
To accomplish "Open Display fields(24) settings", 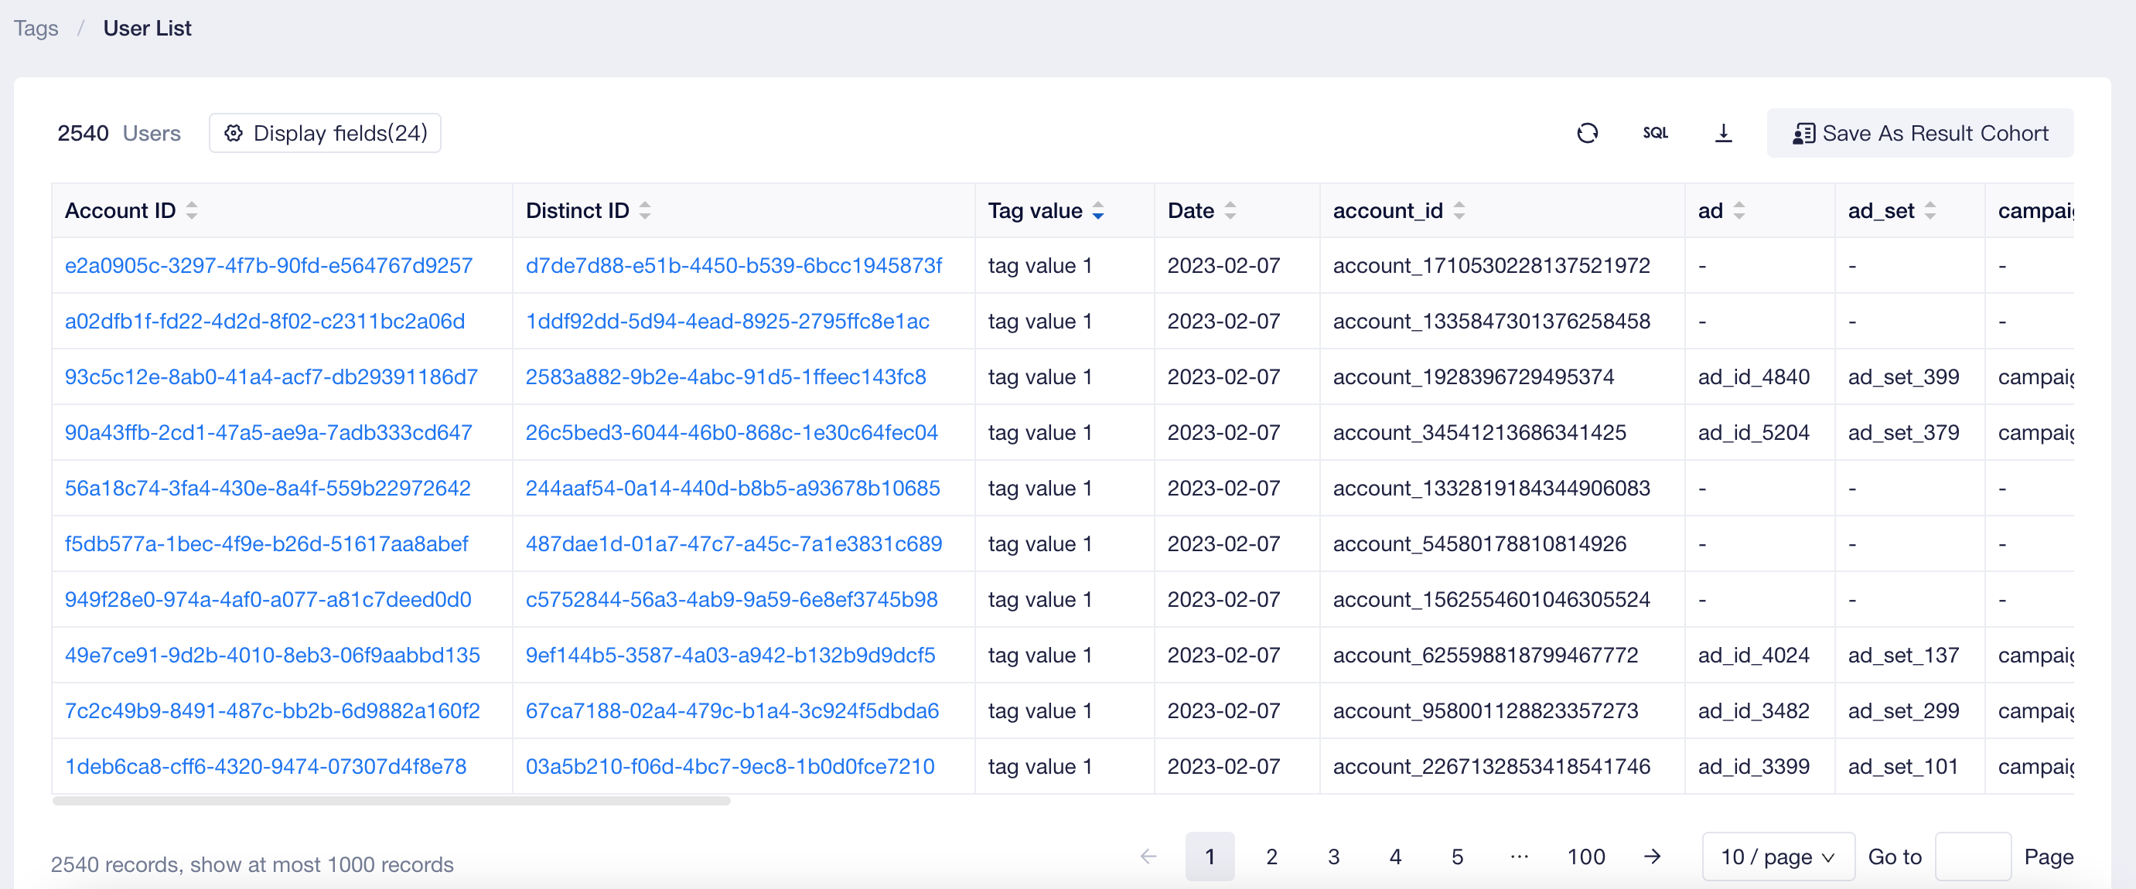I will [325, 134].
